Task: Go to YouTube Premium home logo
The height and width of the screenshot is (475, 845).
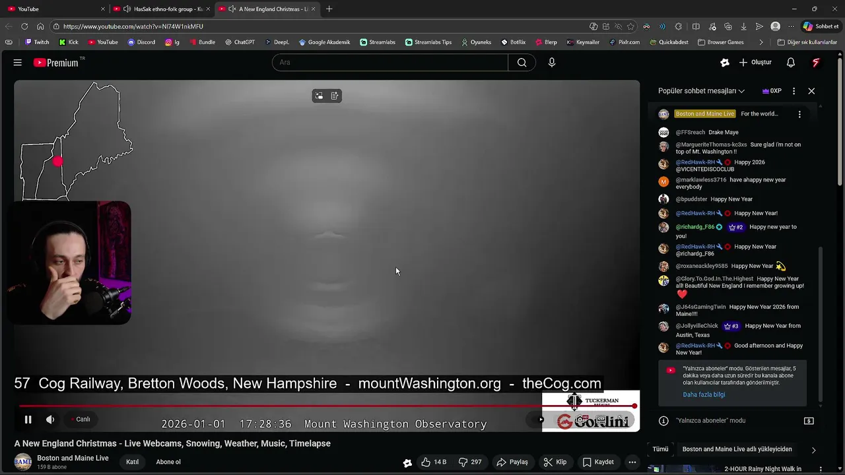Action: coord(55,63)
